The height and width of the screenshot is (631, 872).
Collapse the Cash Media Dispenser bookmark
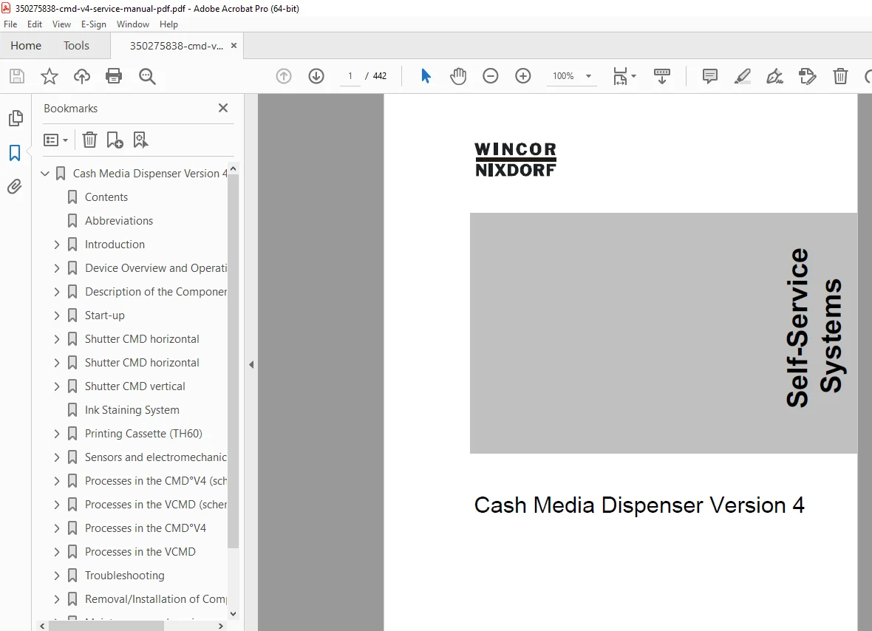point(45,174)
